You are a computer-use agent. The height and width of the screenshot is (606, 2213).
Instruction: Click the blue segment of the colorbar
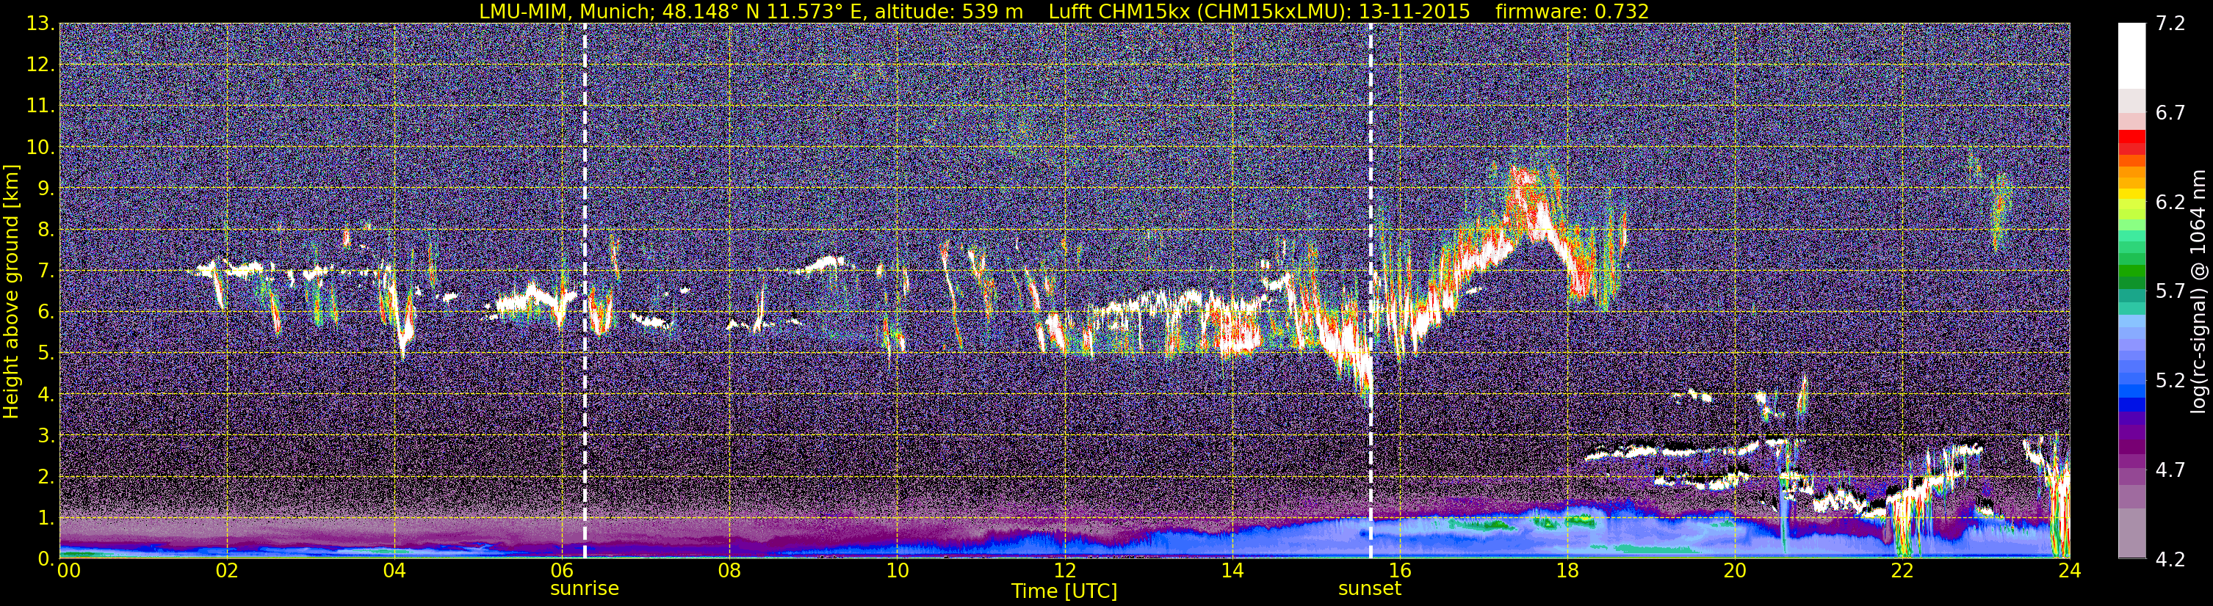[2131, 404]
